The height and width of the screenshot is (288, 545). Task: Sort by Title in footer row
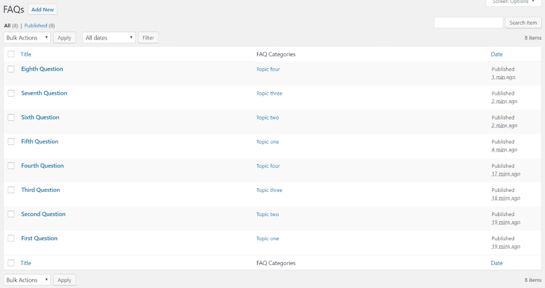[x=26, y=263]
